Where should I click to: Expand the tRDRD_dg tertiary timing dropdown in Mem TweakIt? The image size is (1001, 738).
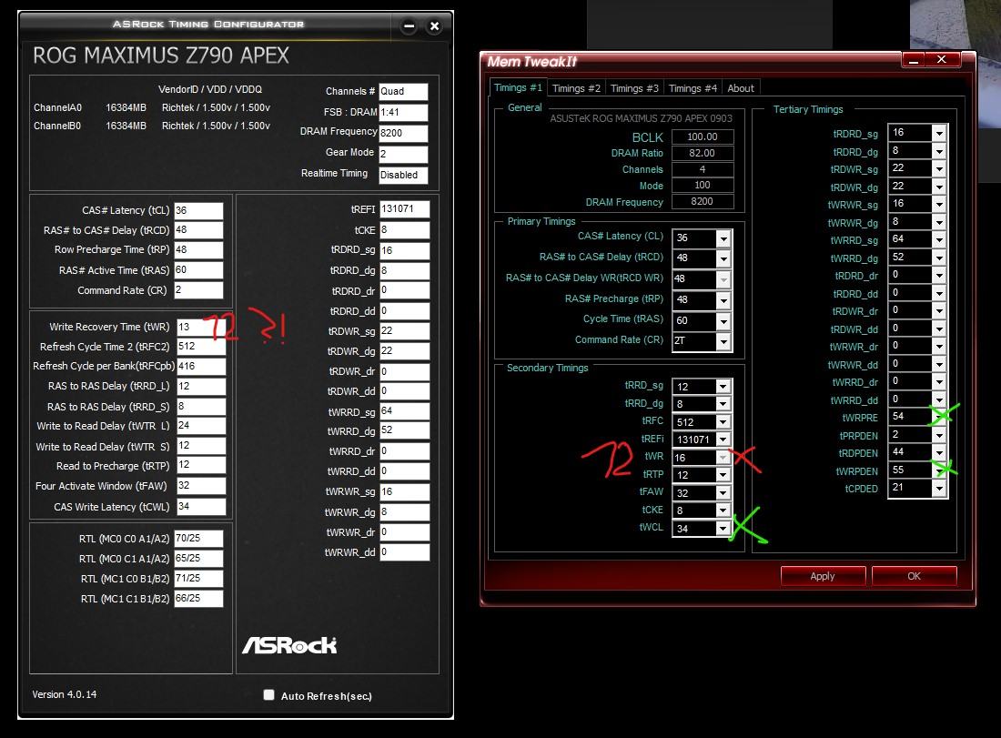click(939, 151)
